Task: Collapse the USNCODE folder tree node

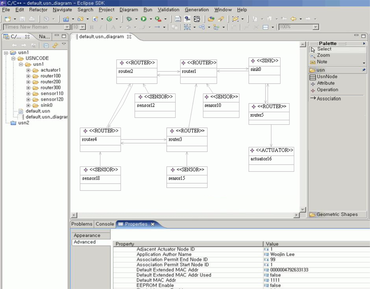Action: (13, 58)
